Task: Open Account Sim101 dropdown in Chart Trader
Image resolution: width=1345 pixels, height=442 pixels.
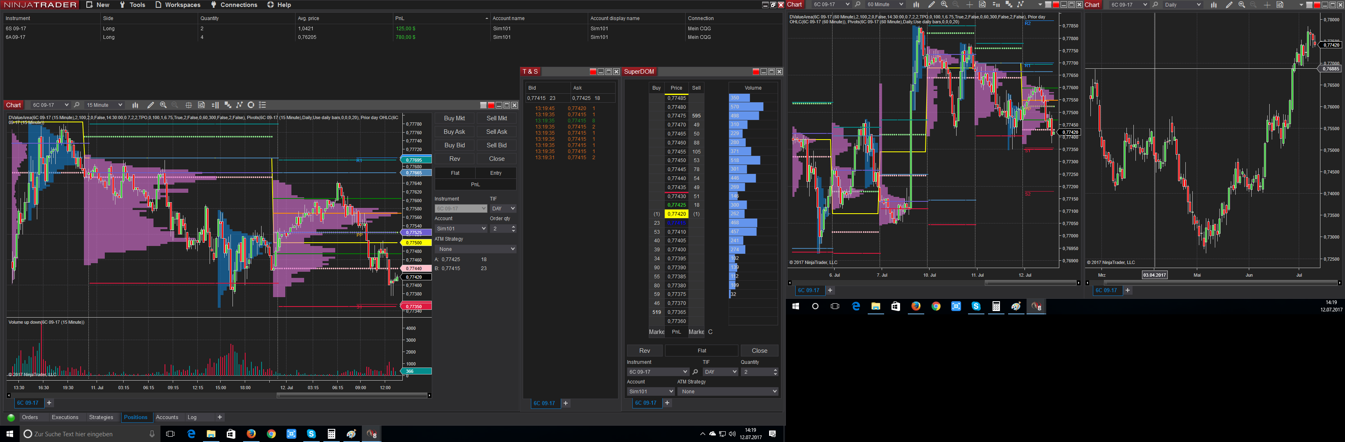Action: click(460, 228)
